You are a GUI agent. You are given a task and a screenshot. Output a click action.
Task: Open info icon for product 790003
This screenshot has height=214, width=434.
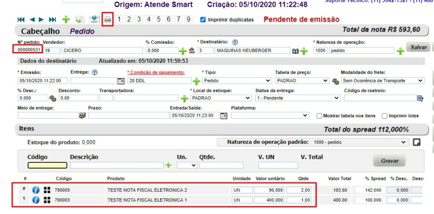pos(36,200)
